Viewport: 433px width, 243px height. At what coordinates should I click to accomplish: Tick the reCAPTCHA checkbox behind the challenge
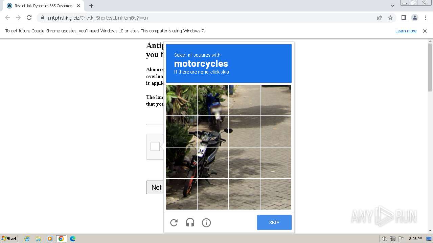[155, 146]
